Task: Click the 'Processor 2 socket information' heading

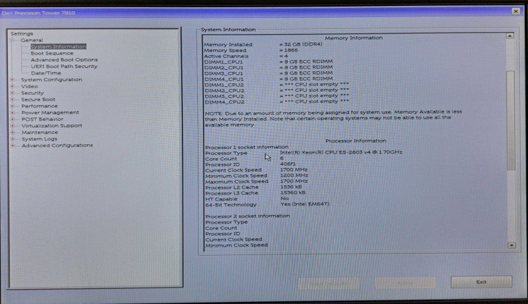Action: click(247, 216)
